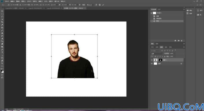Image resolution: width=204 pixels, height=111 pixels.
Task: Open the first menu in menu bar
Action: click(7, 1)
